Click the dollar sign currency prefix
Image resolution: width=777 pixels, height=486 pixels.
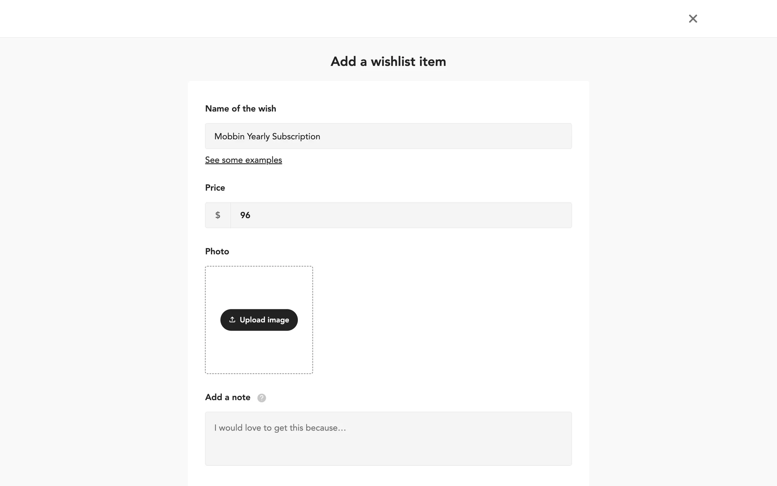pos(218,215)
